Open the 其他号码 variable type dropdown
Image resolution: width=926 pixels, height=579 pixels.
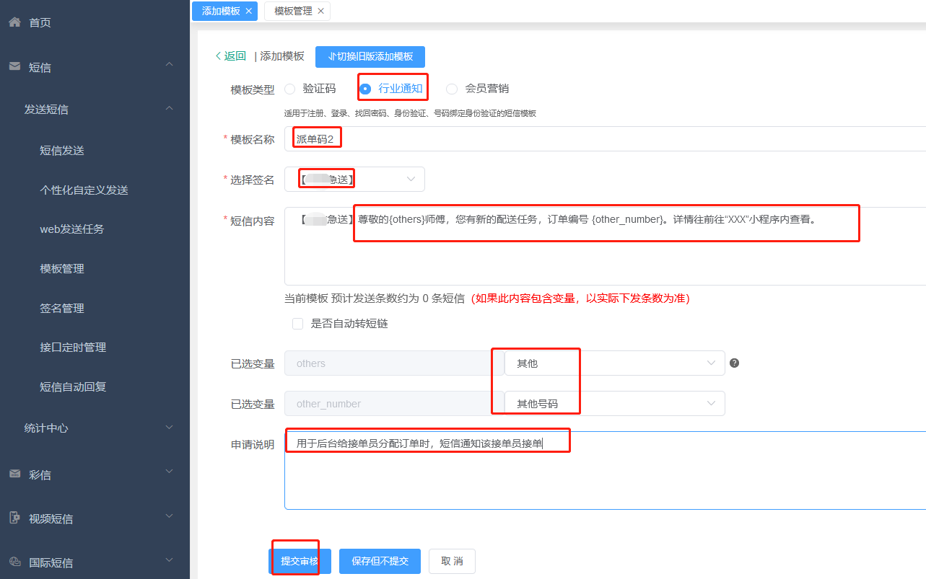[x=615, y=404]
